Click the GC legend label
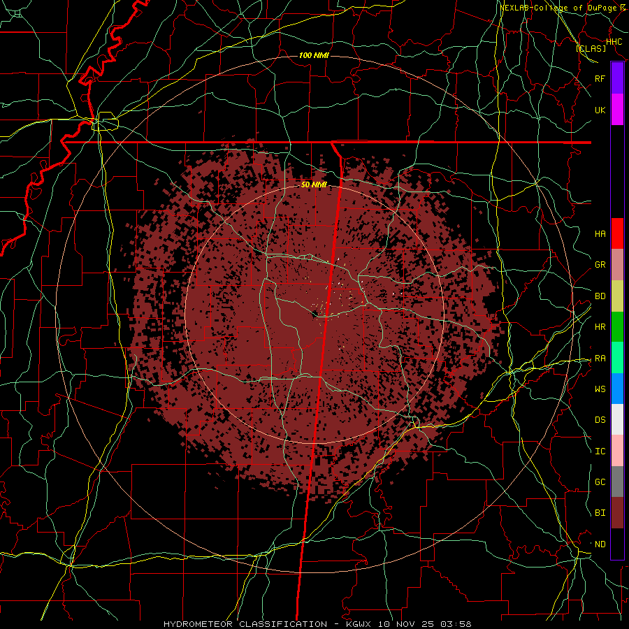The height and width of the screenshot is (629, 629). coord(600,482)
